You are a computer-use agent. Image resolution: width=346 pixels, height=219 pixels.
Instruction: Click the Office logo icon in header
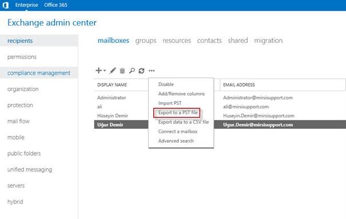tap(6, 5)
